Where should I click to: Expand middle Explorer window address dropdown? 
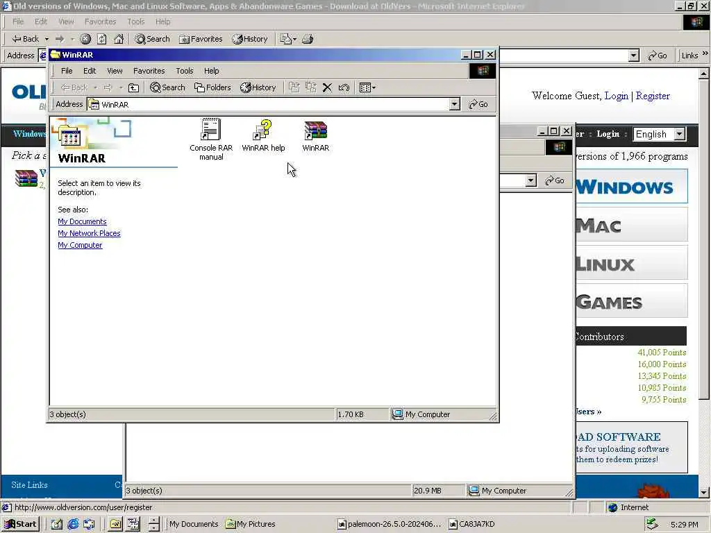point(531,180)
